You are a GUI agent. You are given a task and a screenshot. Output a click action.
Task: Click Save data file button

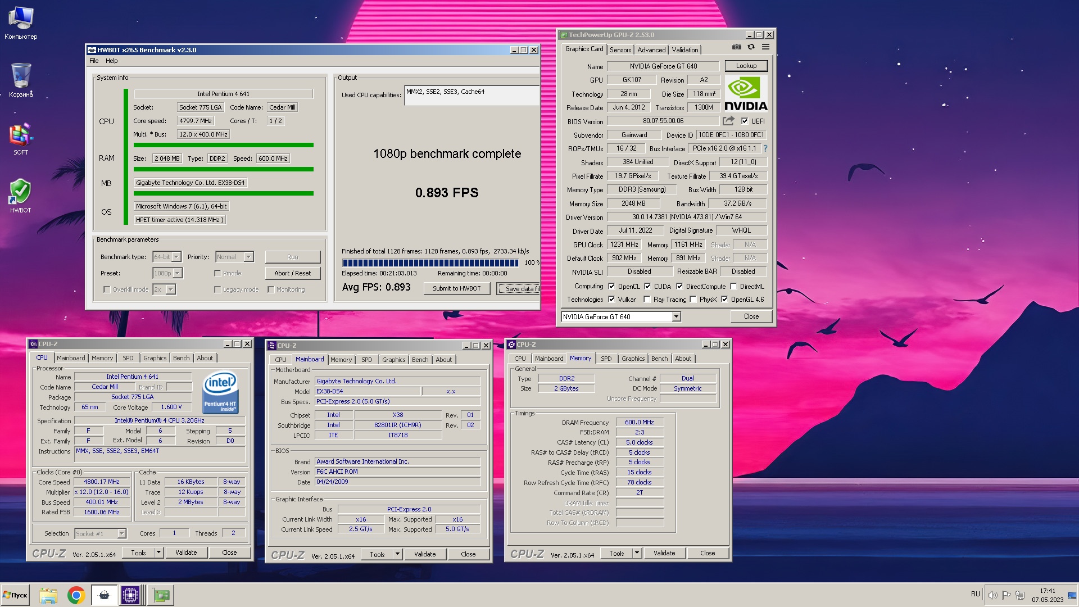click(518, 289)
